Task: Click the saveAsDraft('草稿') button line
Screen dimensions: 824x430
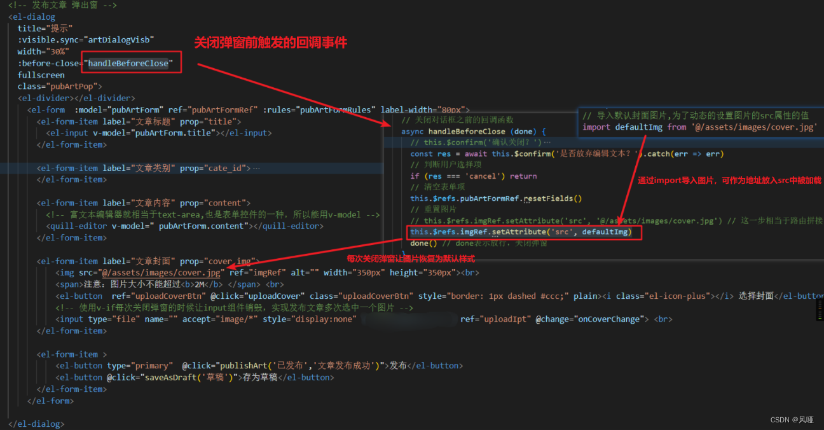Action: (x=195, y=377)
